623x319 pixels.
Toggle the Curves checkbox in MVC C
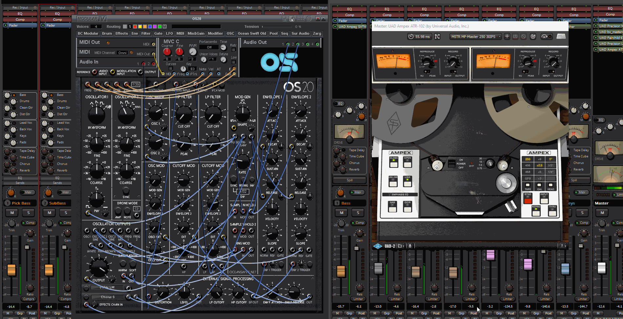(171, 68)
